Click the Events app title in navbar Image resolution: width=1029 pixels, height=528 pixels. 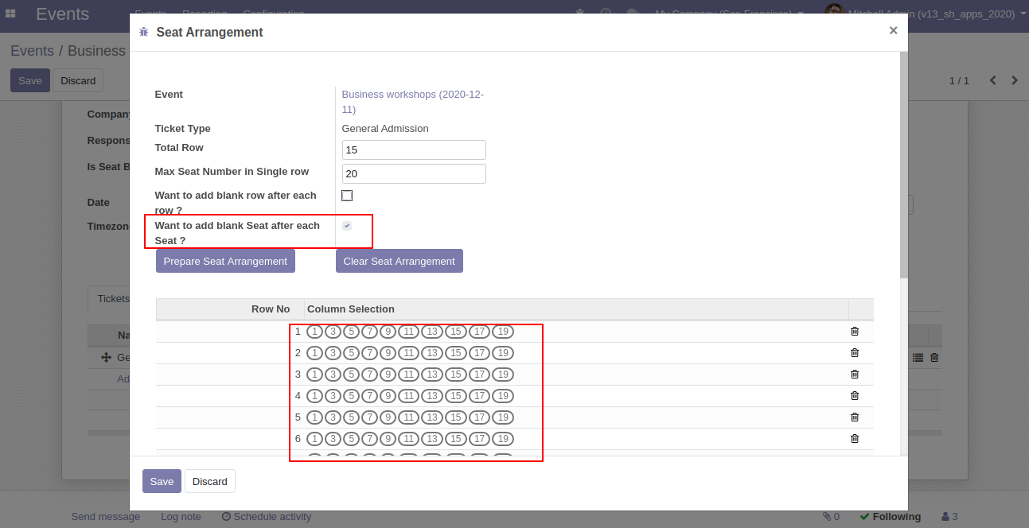(x=63, y=14)
